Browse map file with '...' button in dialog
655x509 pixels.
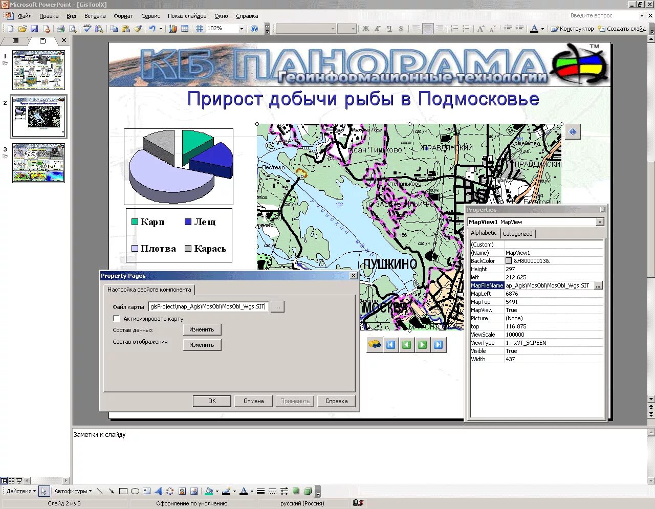(277, 307)
